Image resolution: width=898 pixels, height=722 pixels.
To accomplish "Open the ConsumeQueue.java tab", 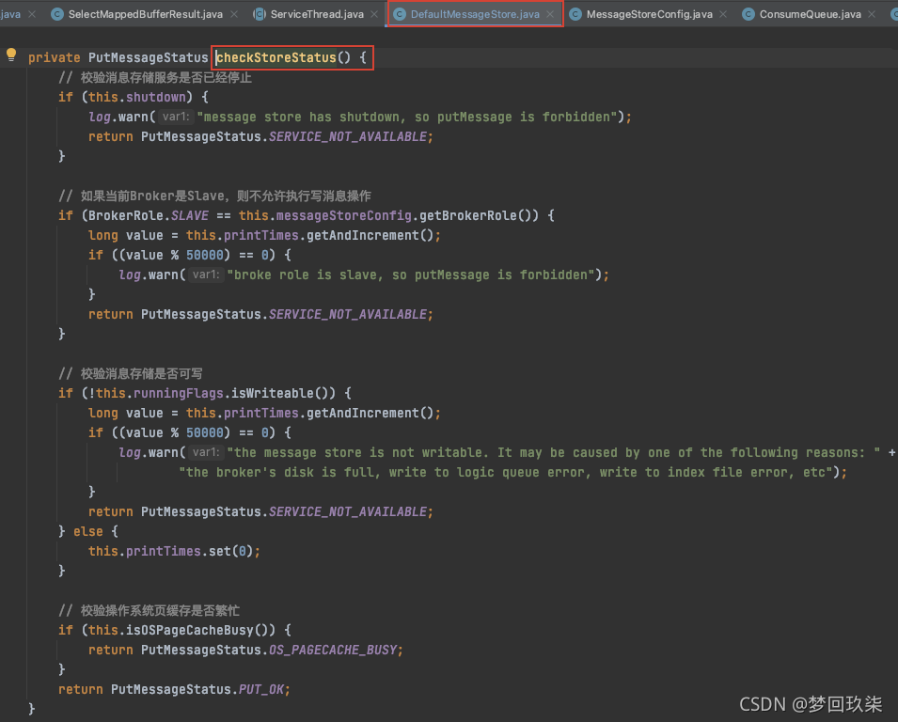I will [810, 14].
